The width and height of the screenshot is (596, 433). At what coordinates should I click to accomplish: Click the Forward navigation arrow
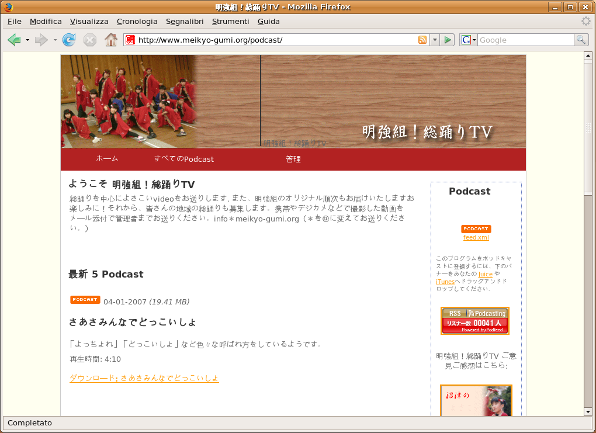39,40
